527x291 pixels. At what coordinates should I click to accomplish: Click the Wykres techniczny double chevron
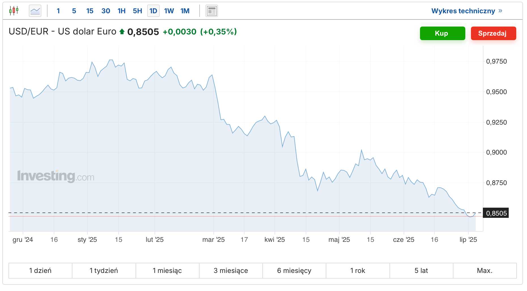500,11
